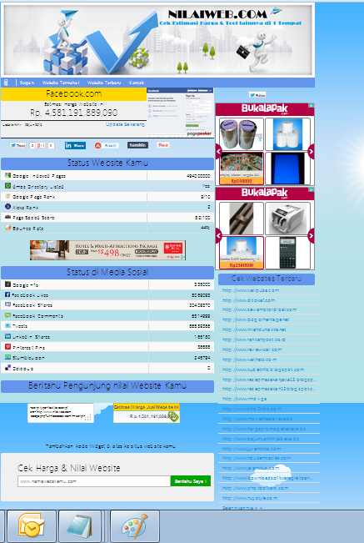Click left arrow on second Bukalapak ad
Screen dimensions: 364x543
(218, 236)
